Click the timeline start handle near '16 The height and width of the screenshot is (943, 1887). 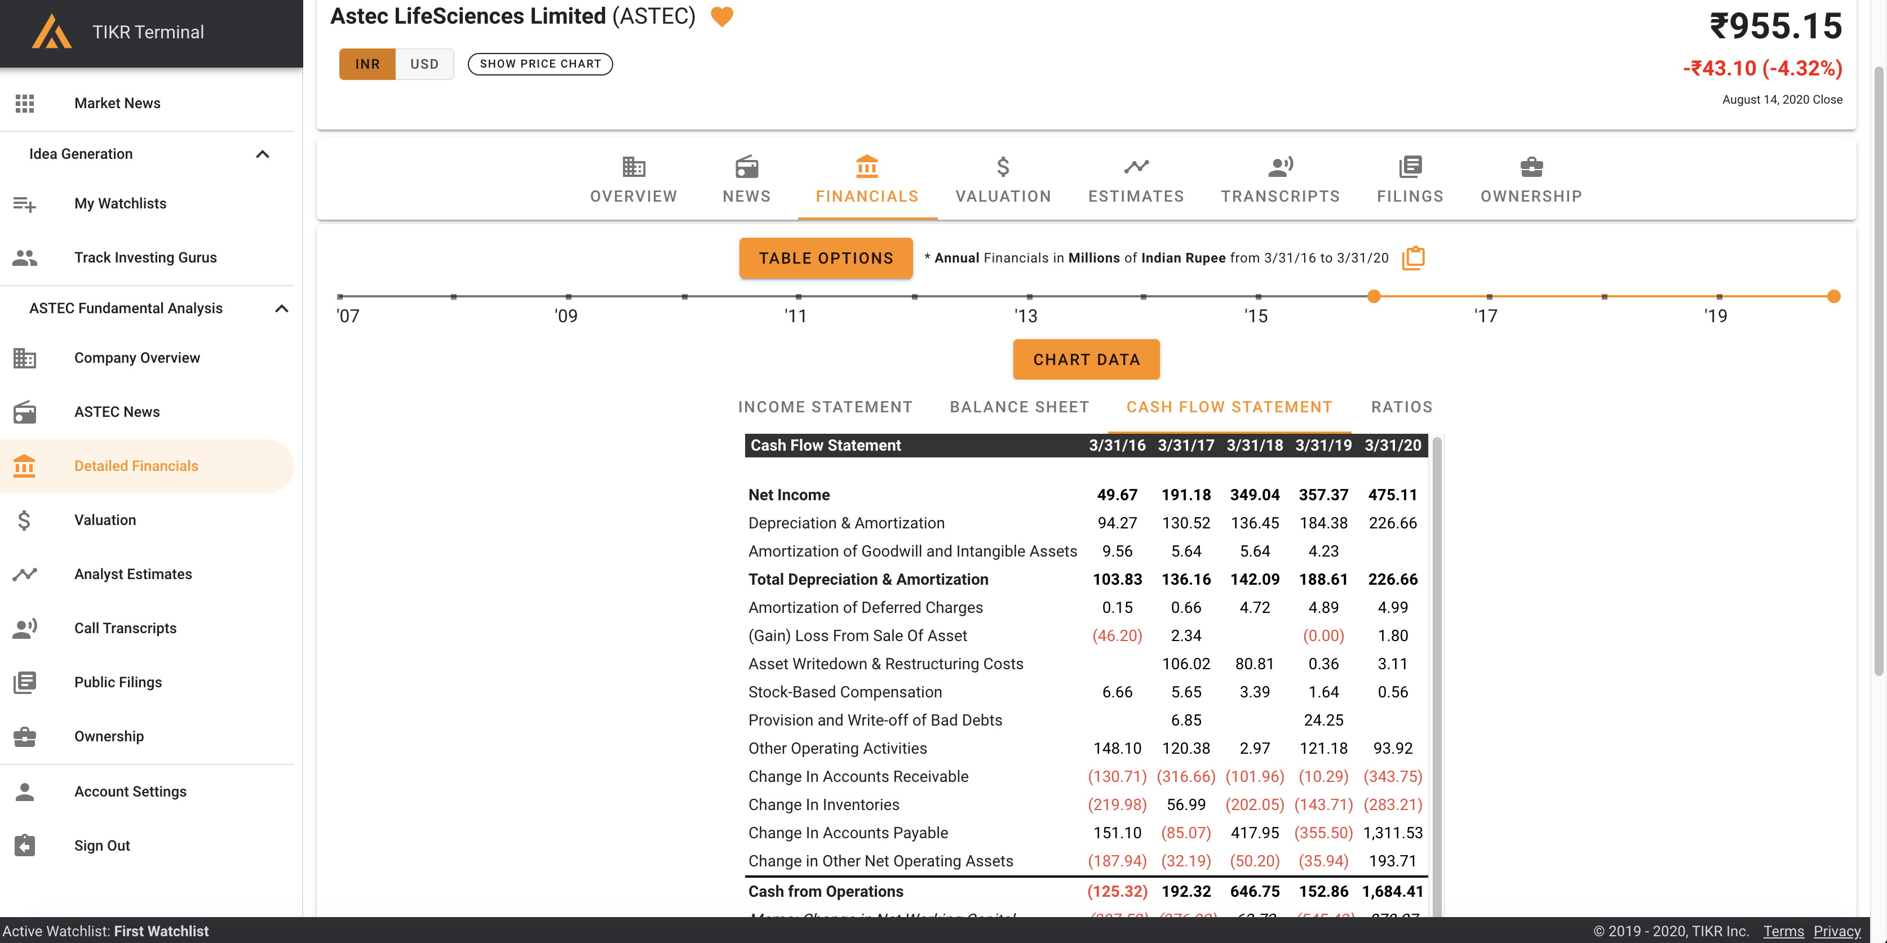pyautogui.click(x=1374, y=296)
